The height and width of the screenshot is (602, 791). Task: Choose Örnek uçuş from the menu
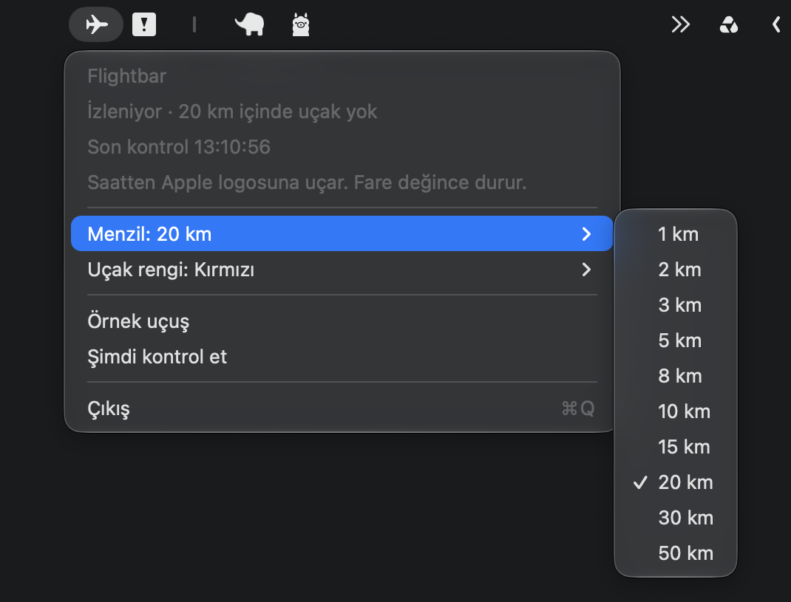(x=342, y=321)
